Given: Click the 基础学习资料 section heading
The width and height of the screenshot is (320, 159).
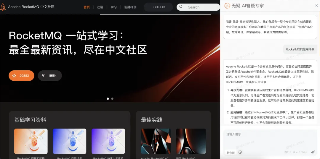Looking at the screenshot, I should (x=30, y=120).
